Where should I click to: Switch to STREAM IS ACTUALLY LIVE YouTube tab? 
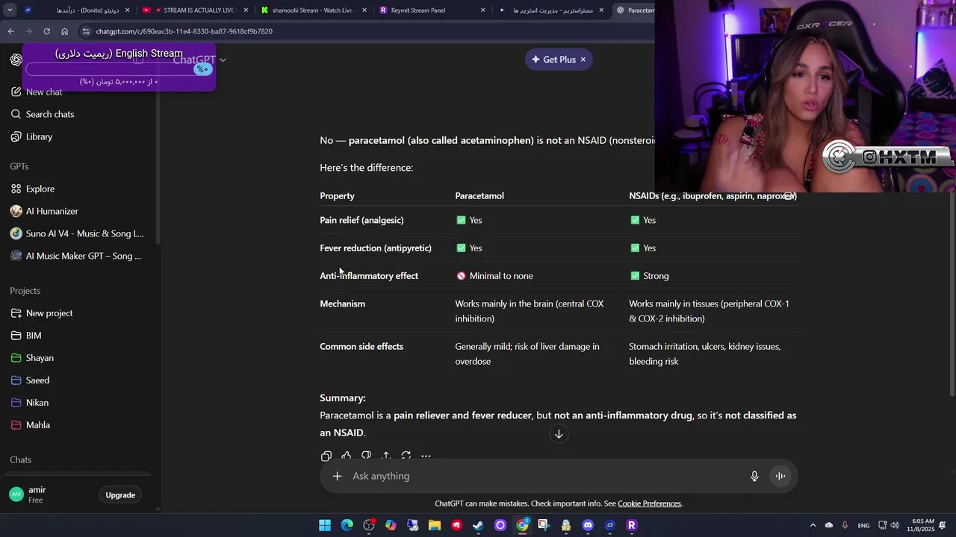(x=195, y=10)
